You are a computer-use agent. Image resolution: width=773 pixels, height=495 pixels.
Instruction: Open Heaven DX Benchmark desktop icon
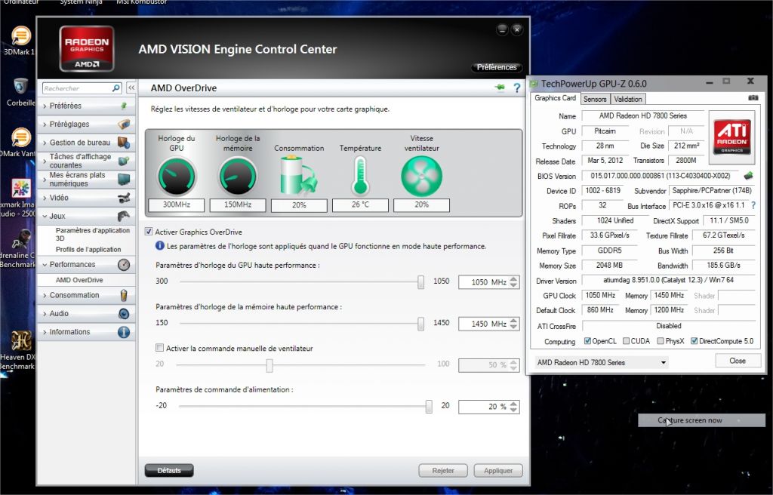point(21,340)
